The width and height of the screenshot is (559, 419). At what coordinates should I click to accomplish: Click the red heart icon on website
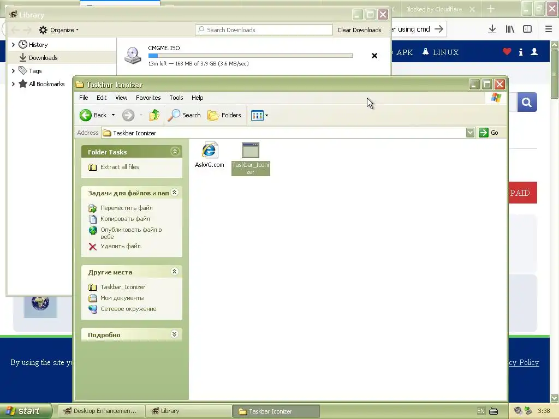(x=507, y=52)
